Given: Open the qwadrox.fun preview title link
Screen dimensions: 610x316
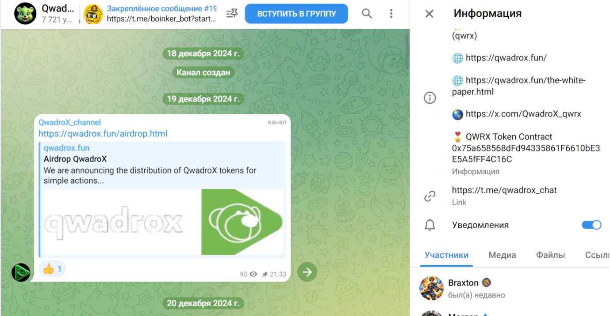Looking at the screenshot, I should click(x=66, y=148).
